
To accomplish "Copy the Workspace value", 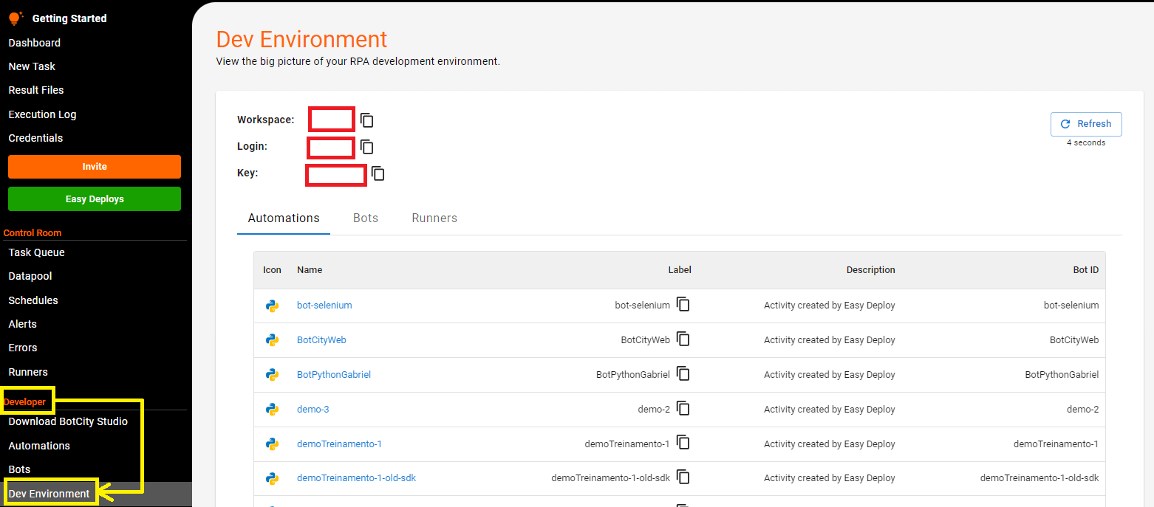I will [x=367, y=120].
